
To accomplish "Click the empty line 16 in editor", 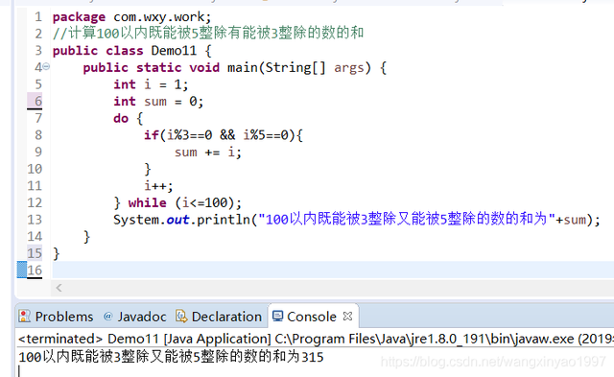I will coord(333,271).
